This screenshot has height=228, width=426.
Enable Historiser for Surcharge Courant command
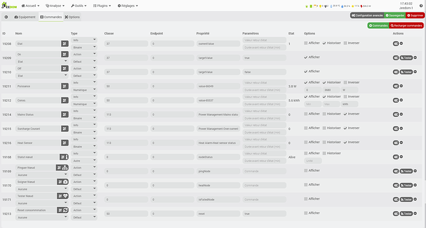pyautogui.click(x=324, y=128)
